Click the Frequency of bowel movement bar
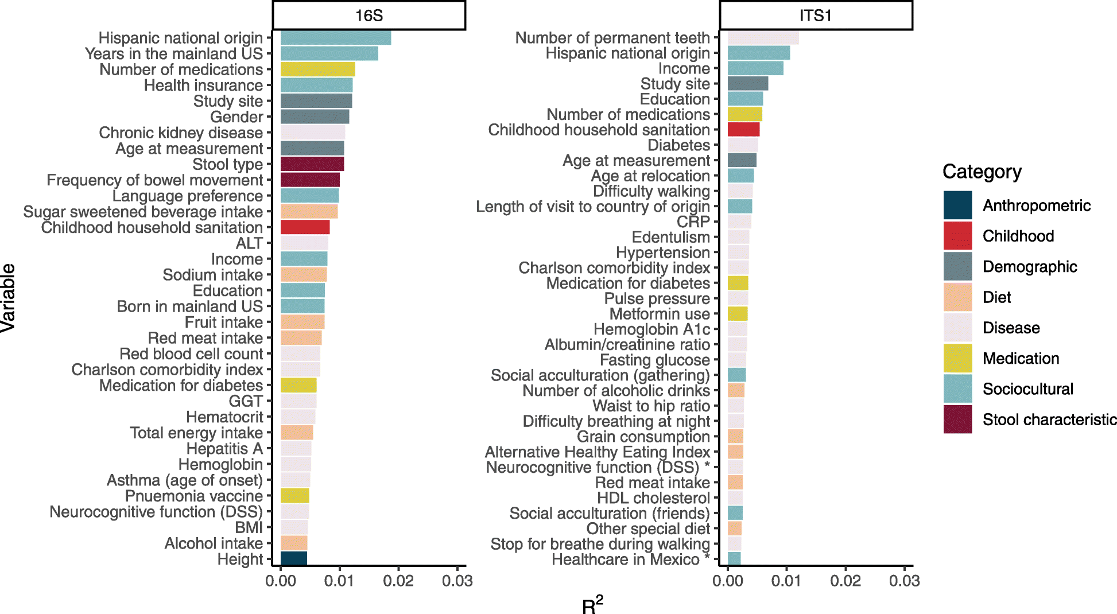Image resolution: width=1117 pixels, height=614 pixels. (310, 180)
